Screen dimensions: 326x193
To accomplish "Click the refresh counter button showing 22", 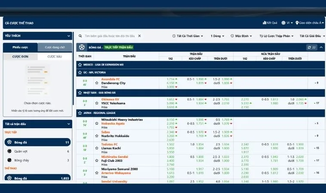I will point(312,48).
